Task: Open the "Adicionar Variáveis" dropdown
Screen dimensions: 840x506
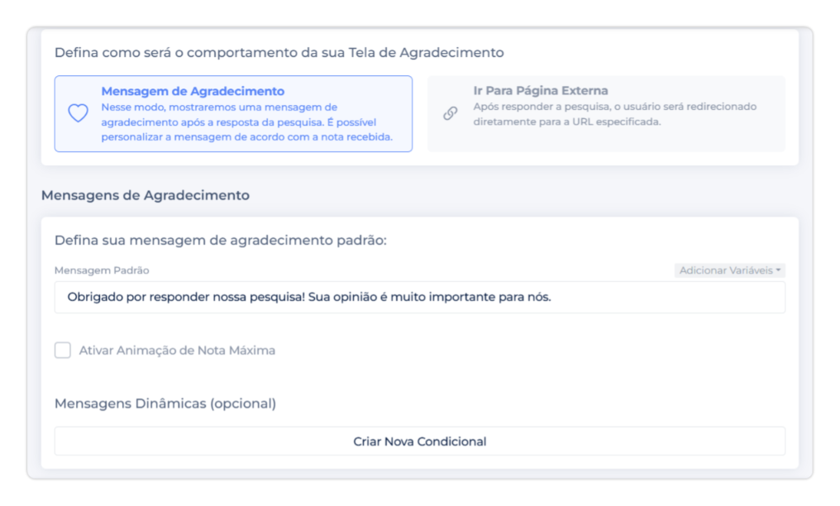Action: click(x=725, y=270)
